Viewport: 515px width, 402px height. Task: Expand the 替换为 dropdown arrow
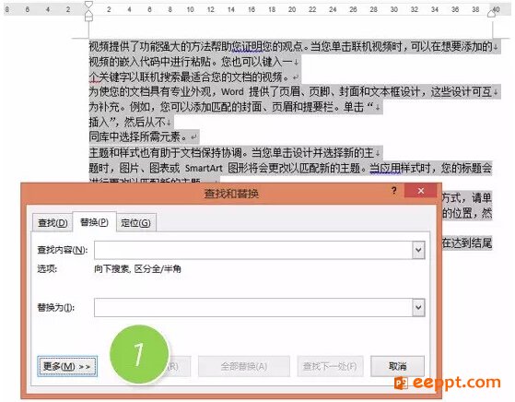click(418, 307)
